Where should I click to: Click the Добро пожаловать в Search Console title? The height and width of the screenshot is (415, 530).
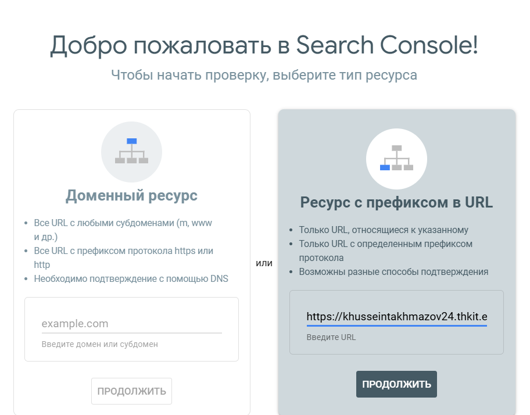(265, 45)
